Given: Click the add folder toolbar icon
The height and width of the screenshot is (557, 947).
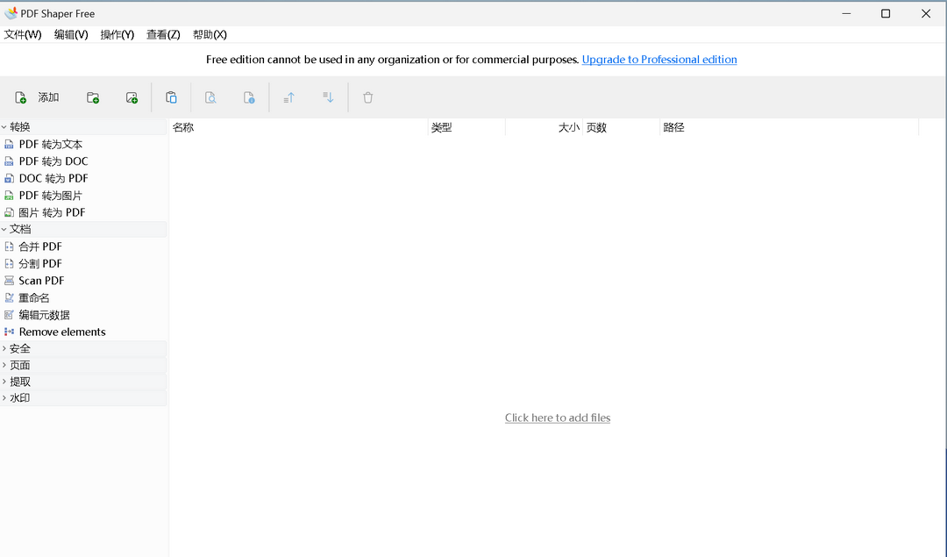Looking at the screenshot, I should click(x=93, y=96).
